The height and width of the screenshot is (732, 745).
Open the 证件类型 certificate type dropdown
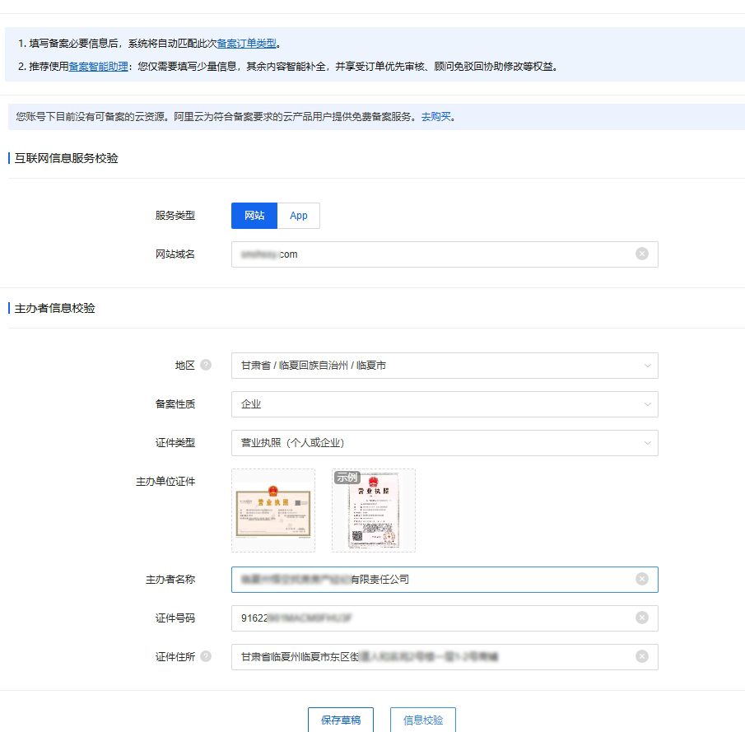(x=445, y=442)
